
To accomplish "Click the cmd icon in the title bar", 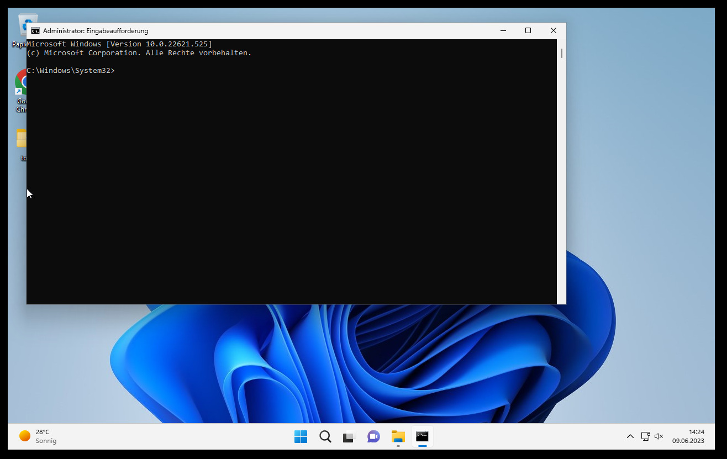I will 35,31.
